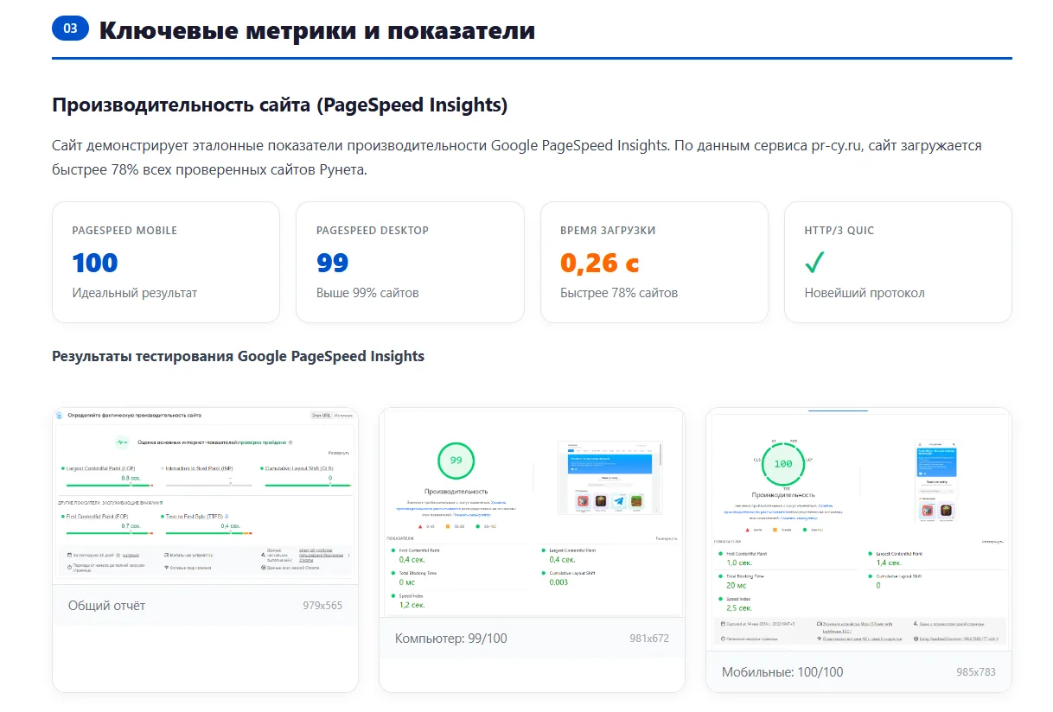Click "1,2 сек." Speed Index value in the desktop screenshot
The image size is (1053, 712).
[412, 605]
